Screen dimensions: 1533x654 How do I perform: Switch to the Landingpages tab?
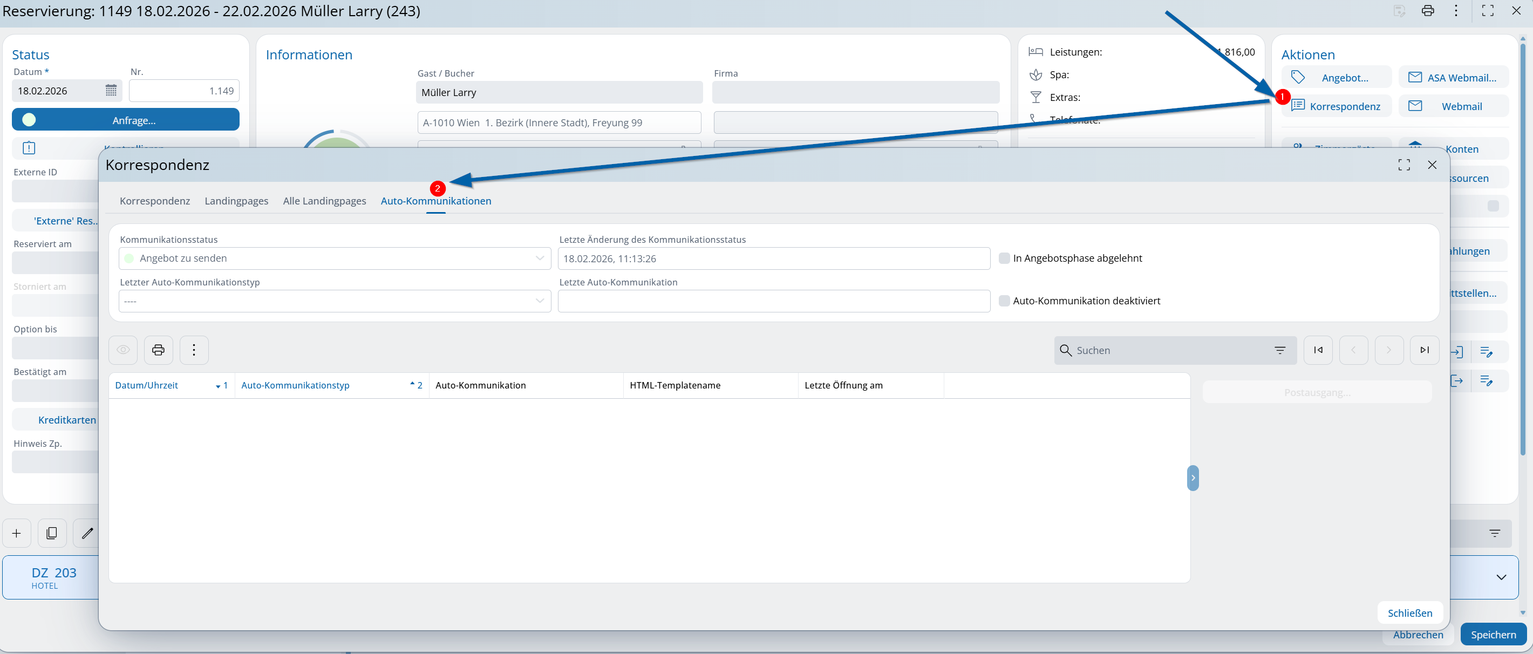pos(236,201)
